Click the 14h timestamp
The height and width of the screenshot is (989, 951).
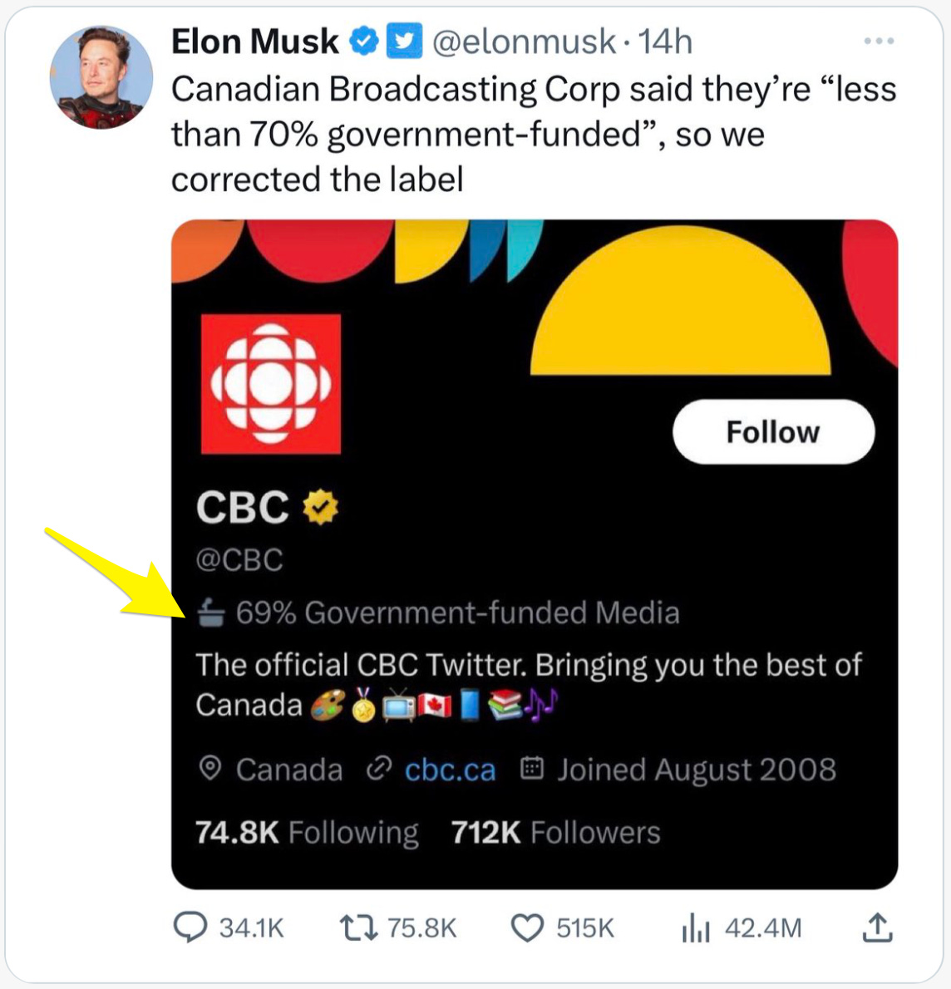coord(665,42)
